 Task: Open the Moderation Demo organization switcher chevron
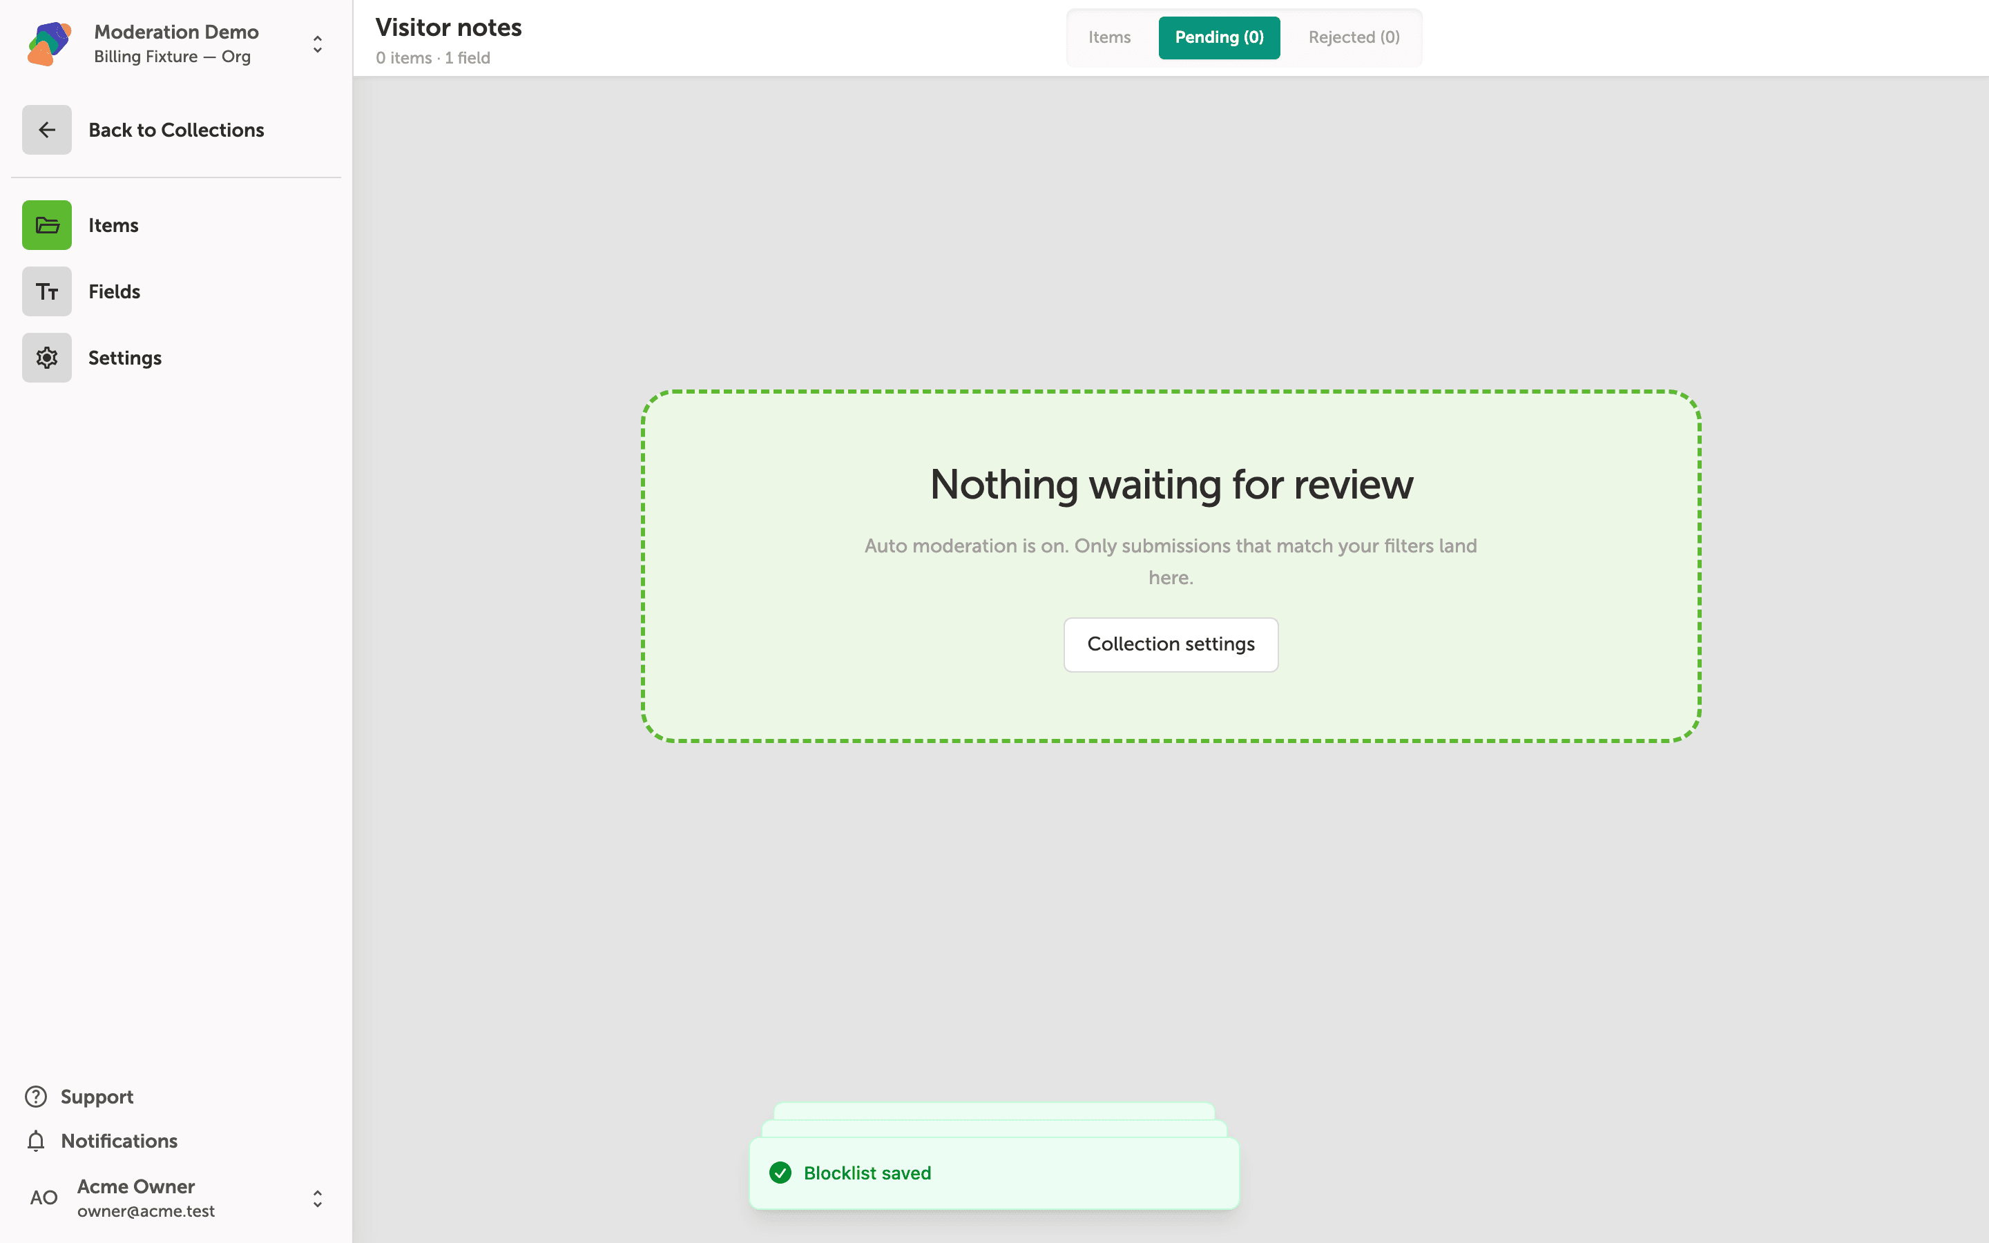(317, 44)
